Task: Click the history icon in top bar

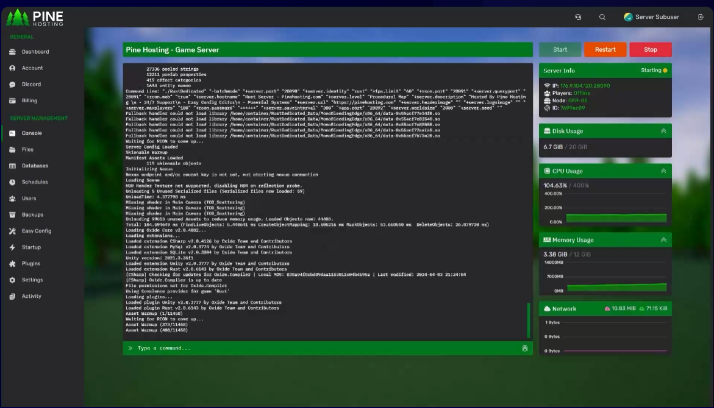Action: click(x=578, y=17)
